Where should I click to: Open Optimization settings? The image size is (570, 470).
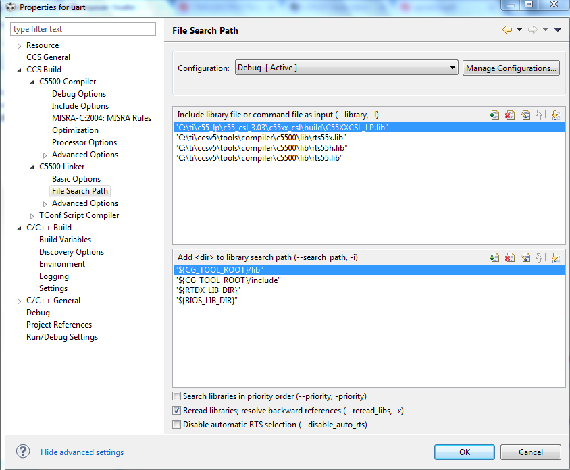point(75,130)
